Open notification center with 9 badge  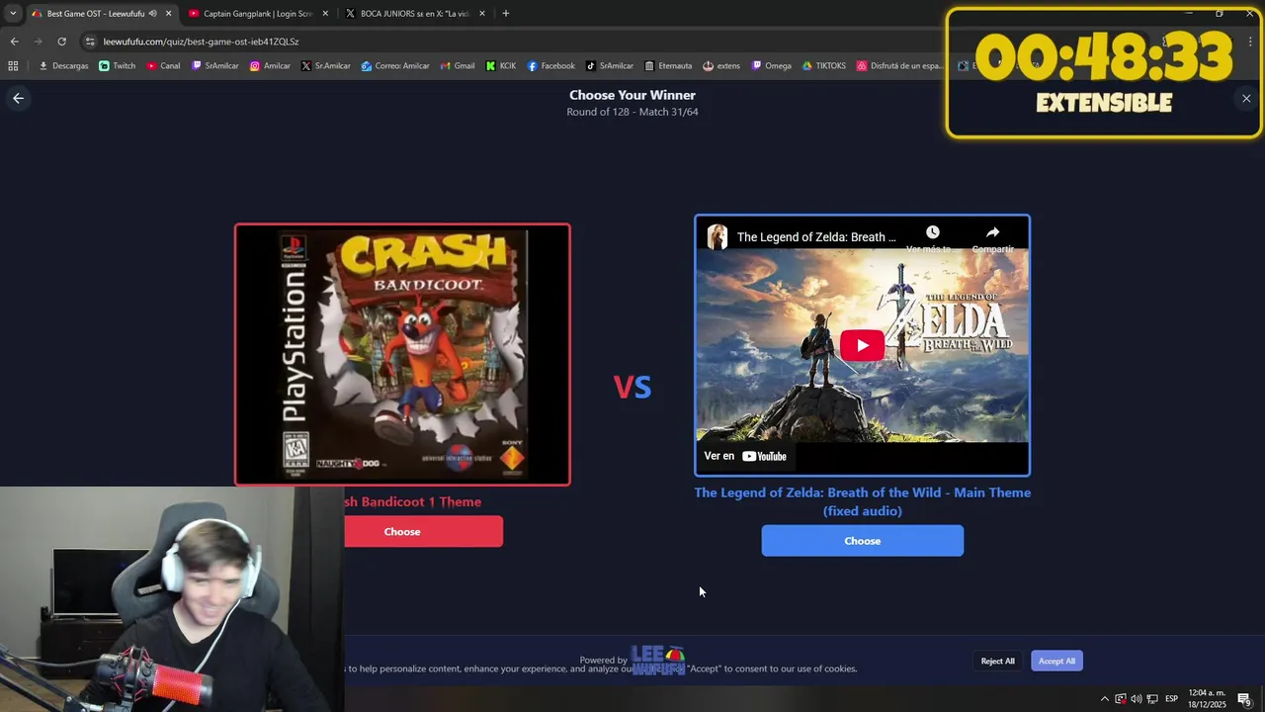pos(1244,699)
